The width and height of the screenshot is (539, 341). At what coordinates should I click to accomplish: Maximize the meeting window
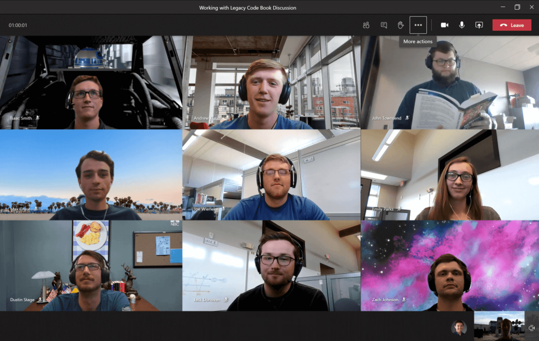[x=517, y=7]
